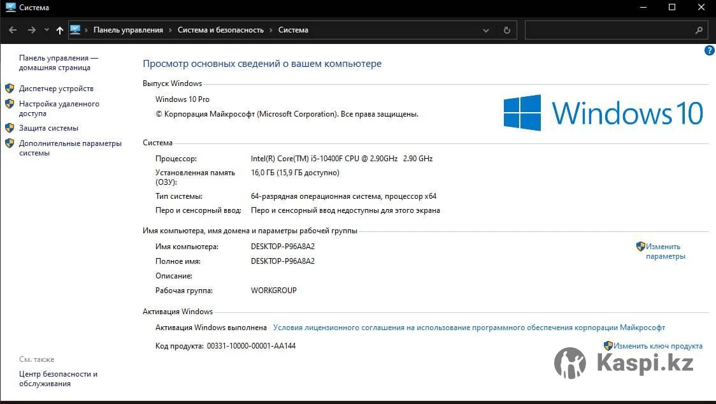Maximize the Система window
This screenshot has height=404, width=716.
coord(672,7)
